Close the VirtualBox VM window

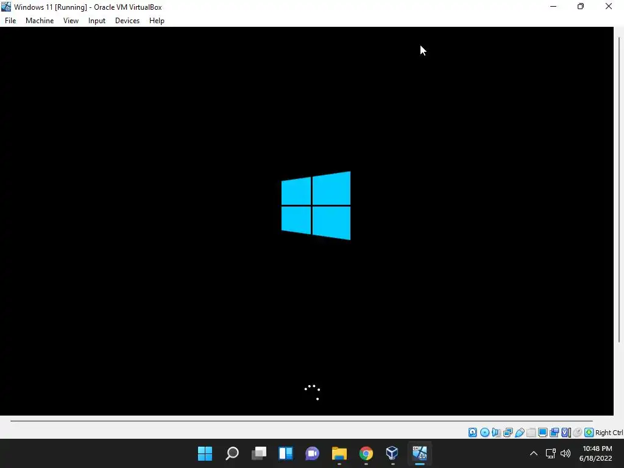(x=609, y=6)
